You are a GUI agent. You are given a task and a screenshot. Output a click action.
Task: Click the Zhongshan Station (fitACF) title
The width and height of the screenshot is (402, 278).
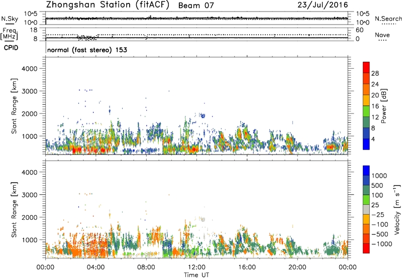[x=108, y=5]
